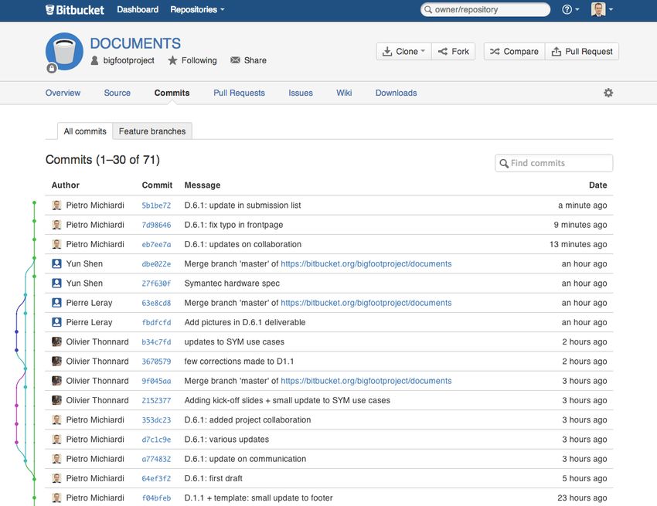Open the Wiki tab
Viewport: 657px width, 506px height.
coord(344,93)
